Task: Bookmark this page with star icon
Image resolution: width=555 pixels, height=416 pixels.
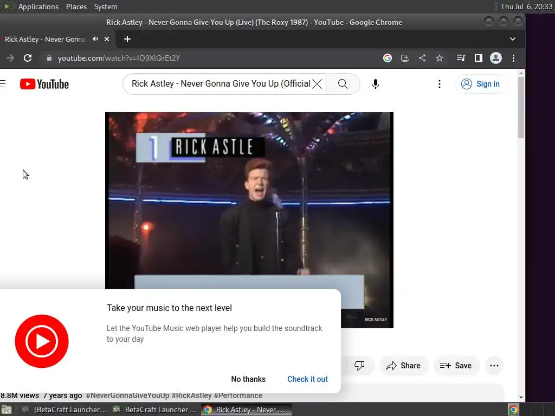Action: click(x=439, y=58)
